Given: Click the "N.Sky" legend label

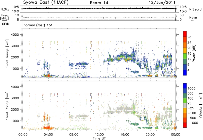Looking at the screenshot, I should tap(5, 9).
